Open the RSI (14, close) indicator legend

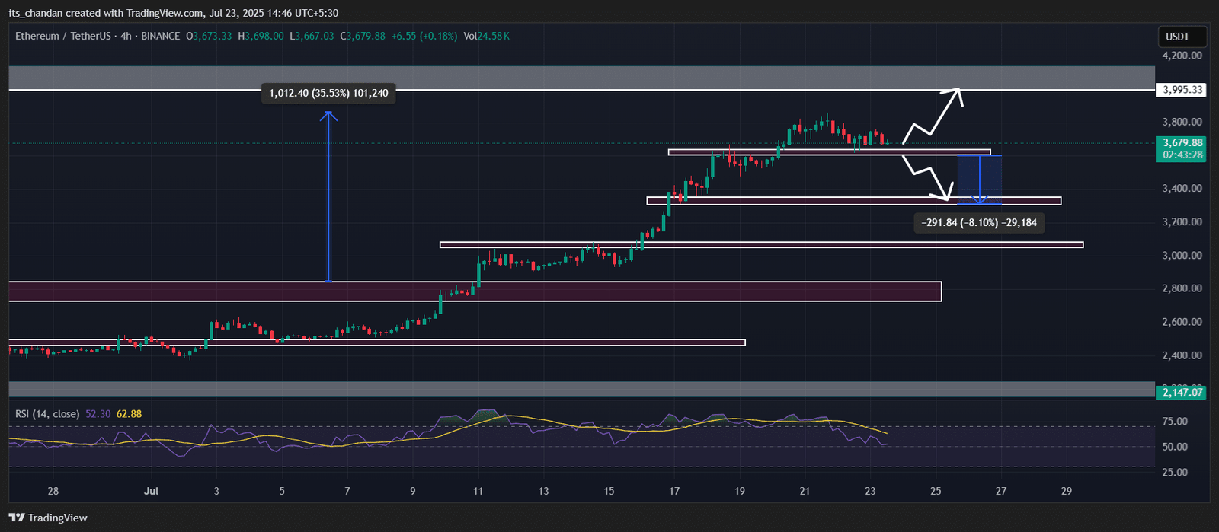coord(47,414)
